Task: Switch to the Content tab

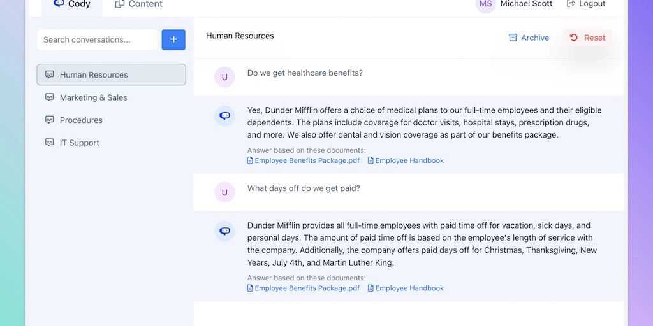Action: click(145, 4)
